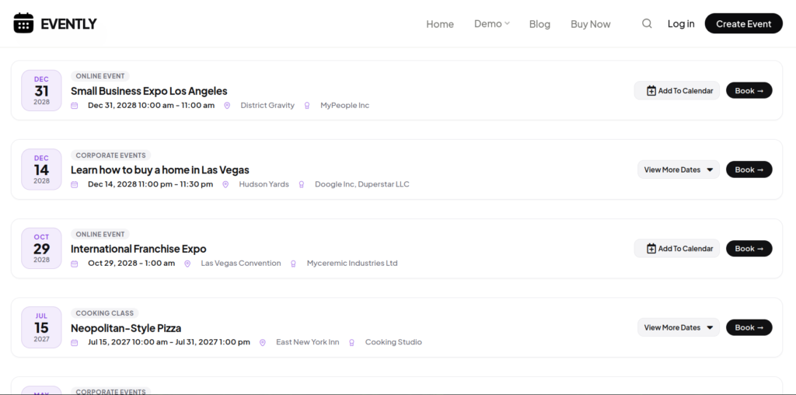Click Jul 15 2027 date badge
The width and height of the screenshot is (796, 395).
[x=42, y=327]
